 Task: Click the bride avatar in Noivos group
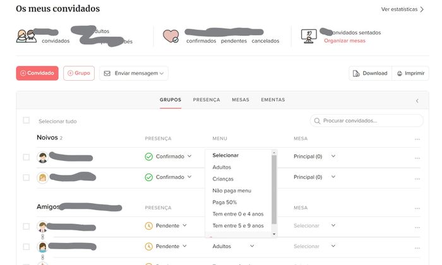tap(42, 178)
